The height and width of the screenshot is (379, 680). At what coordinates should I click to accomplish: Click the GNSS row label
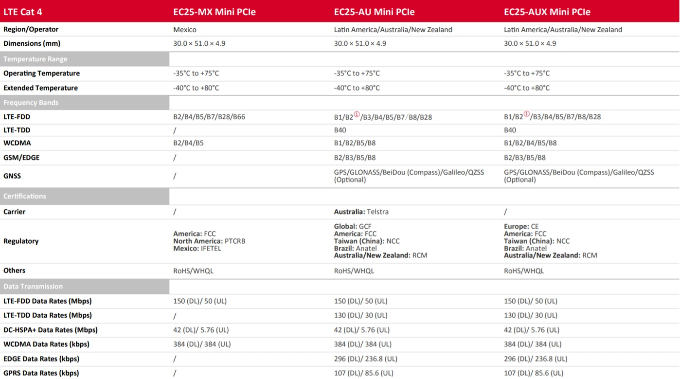pyautogui.click(x=12, y=176)
